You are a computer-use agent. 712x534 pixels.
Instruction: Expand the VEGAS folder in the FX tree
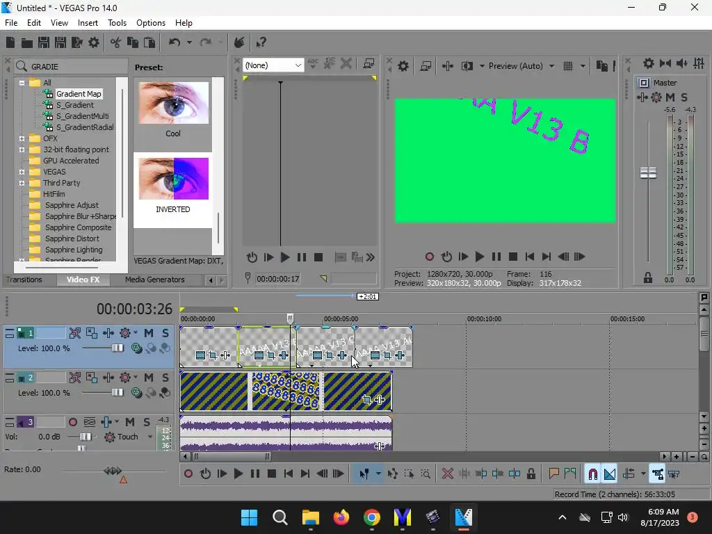(22, 172)
